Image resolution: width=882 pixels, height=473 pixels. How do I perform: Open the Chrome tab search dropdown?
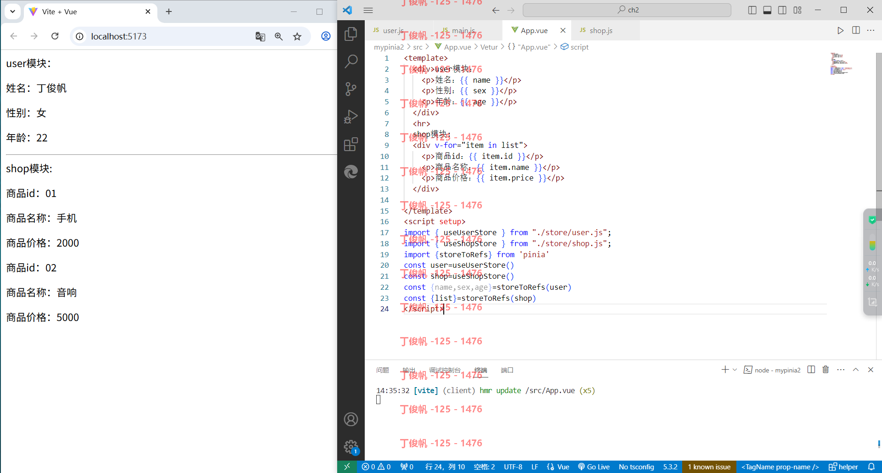pos(12,11)
